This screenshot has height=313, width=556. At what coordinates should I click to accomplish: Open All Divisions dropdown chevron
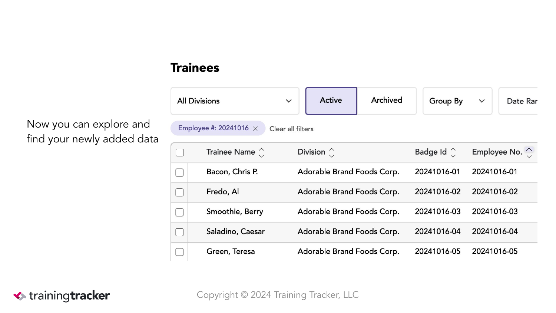click(x=289, y=101)
